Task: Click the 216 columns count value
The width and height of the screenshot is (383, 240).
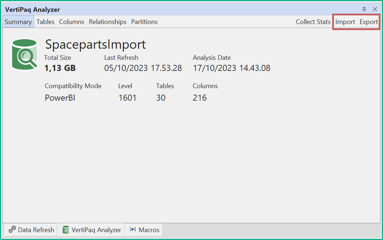Action: [200, 98]
